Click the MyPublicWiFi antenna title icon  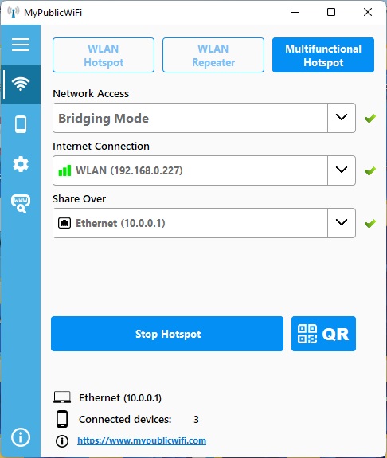coord(14,12)
